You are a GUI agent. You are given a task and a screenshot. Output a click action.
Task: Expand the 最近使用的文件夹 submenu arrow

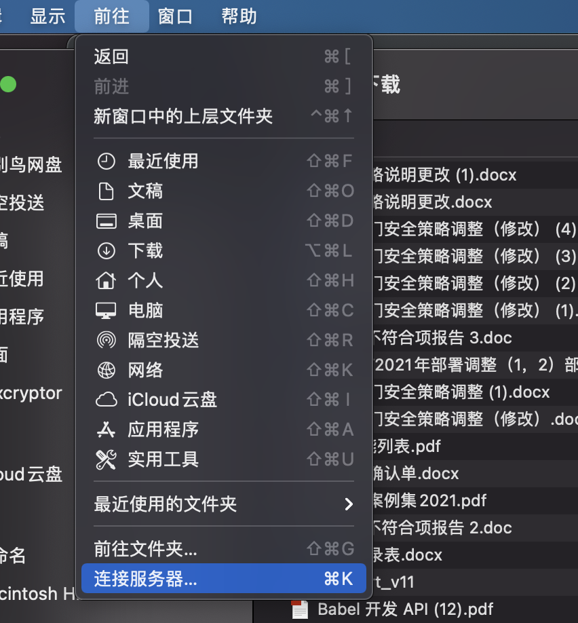349,504
